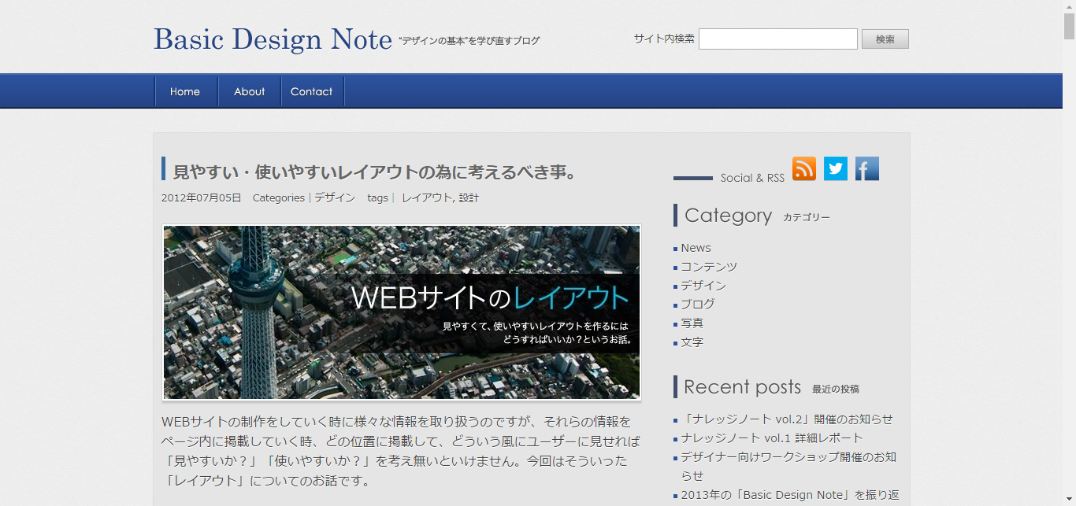The width and height of the screenshot is (1076, 506).
Task: Open the article title about レイアウト
Action: 375,172
